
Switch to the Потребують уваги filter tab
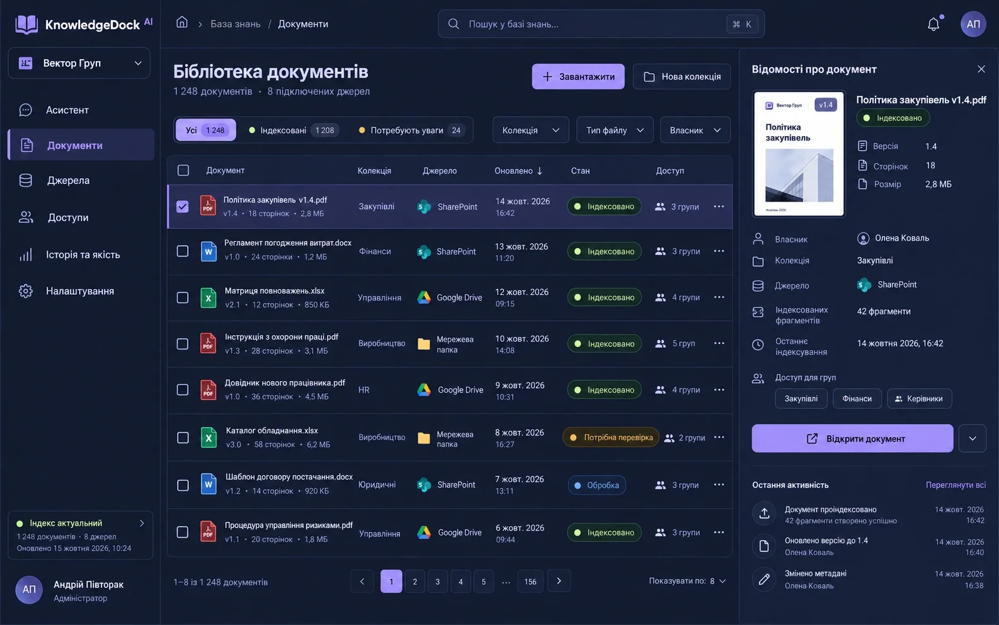tap(411, 130)
